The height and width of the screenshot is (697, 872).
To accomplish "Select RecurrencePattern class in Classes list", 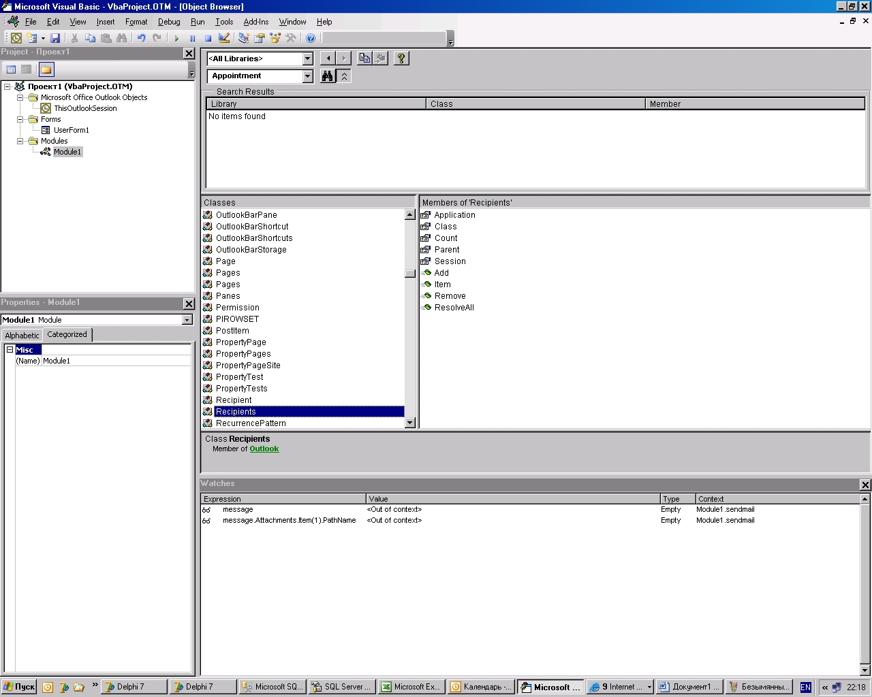I will [251, 423].
